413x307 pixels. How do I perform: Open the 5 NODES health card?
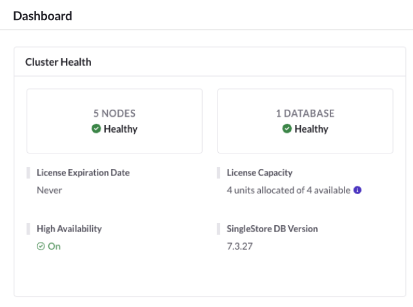pos(115,121)
